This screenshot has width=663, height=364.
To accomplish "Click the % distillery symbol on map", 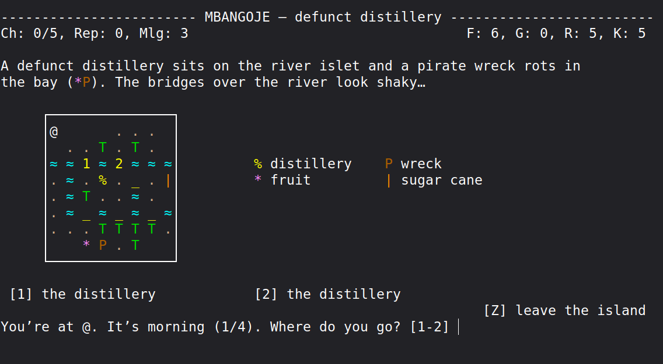I will coord(103,180).
